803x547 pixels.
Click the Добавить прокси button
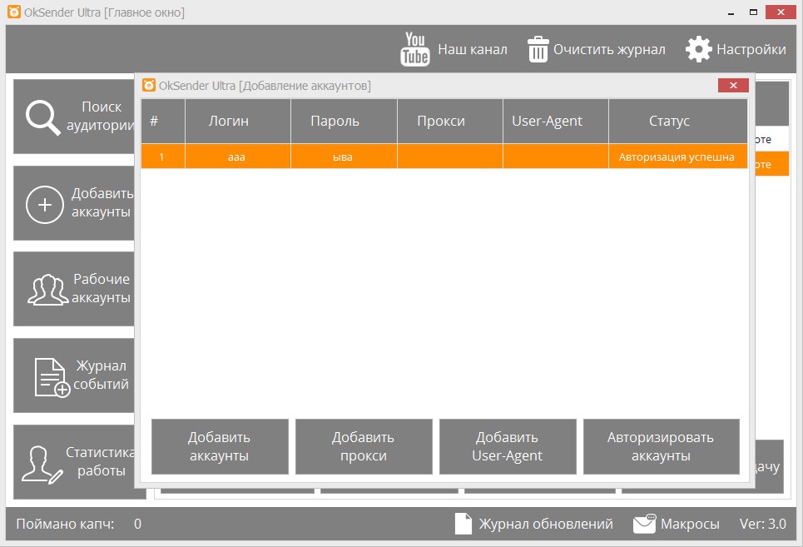(x=364, y=446)
